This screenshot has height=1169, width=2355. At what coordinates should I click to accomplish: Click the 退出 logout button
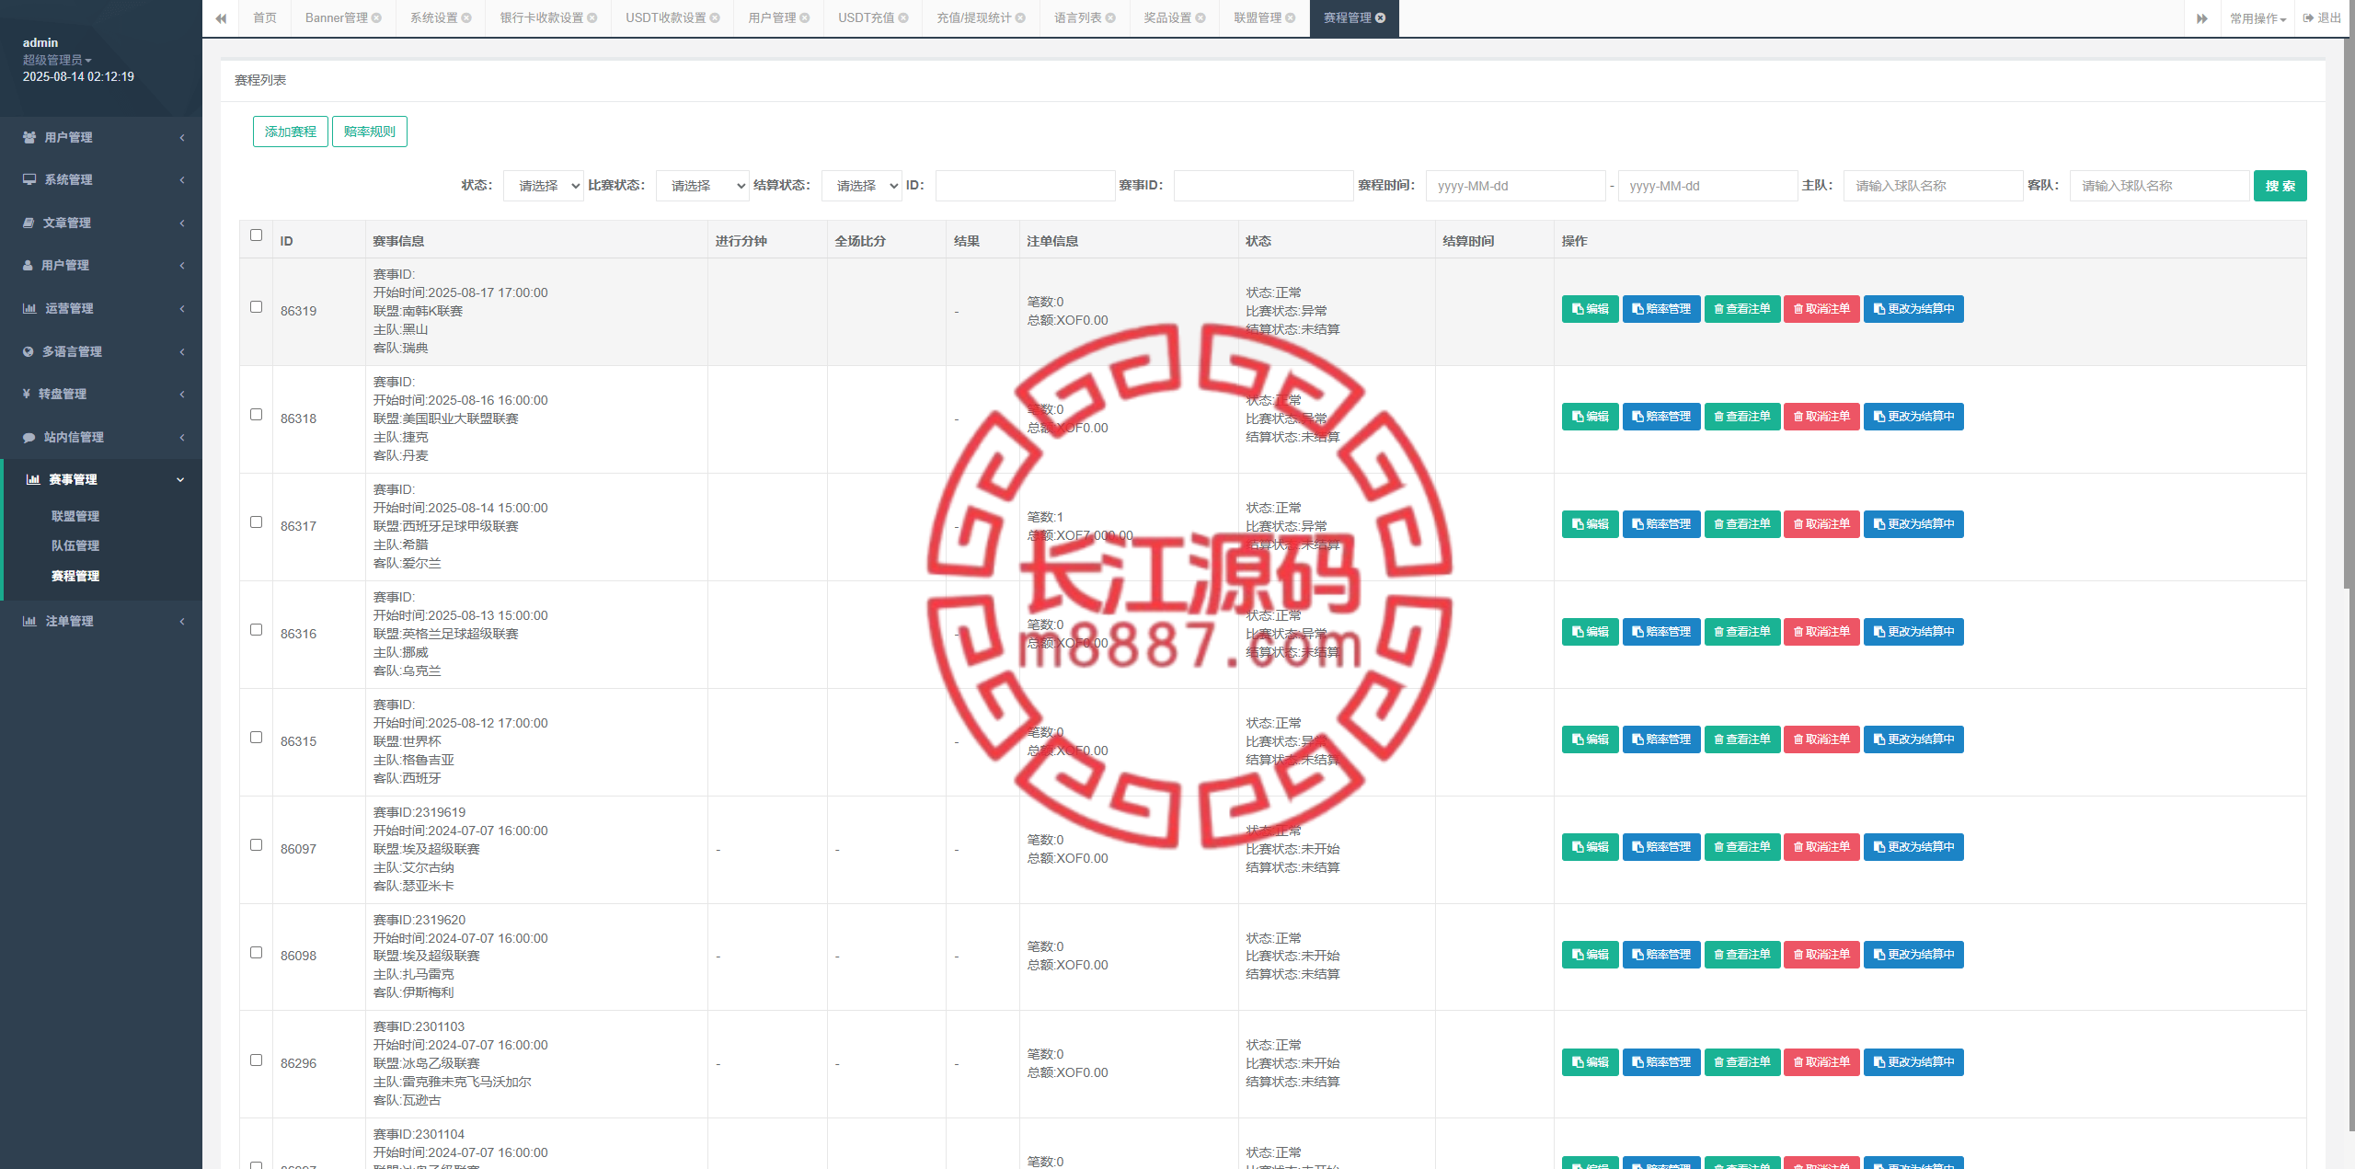pos(2322,18)
